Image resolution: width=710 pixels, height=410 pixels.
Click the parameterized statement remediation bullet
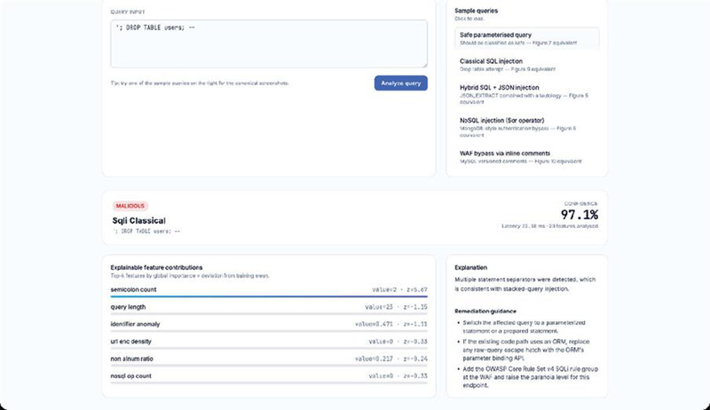525,327
